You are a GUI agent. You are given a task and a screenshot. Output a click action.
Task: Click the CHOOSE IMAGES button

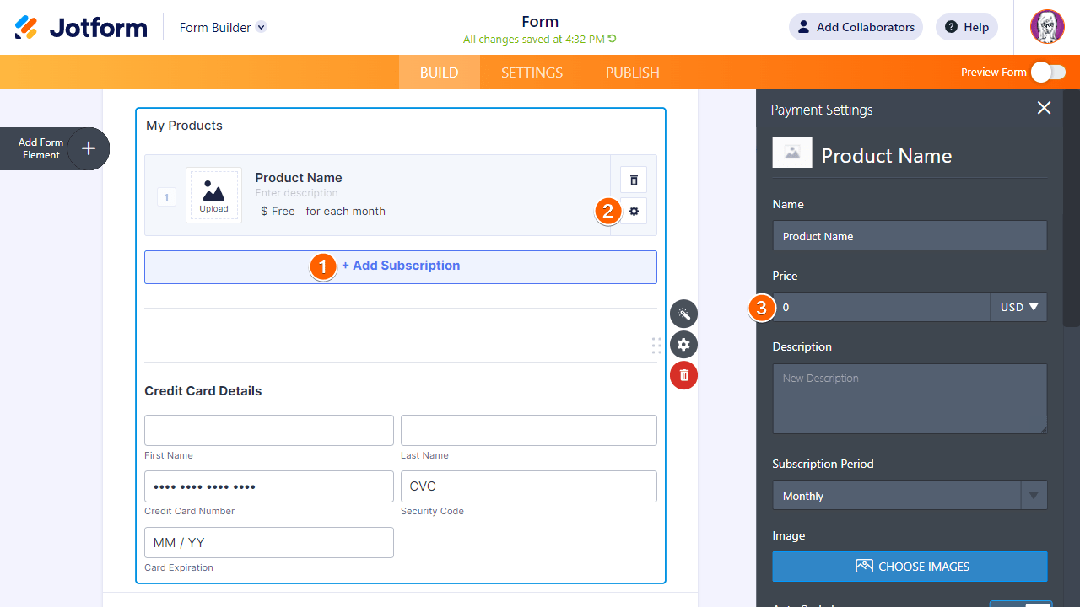(910, 567)
